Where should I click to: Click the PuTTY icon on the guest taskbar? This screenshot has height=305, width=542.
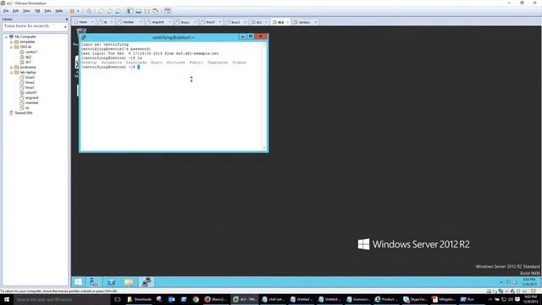point(147,282)
